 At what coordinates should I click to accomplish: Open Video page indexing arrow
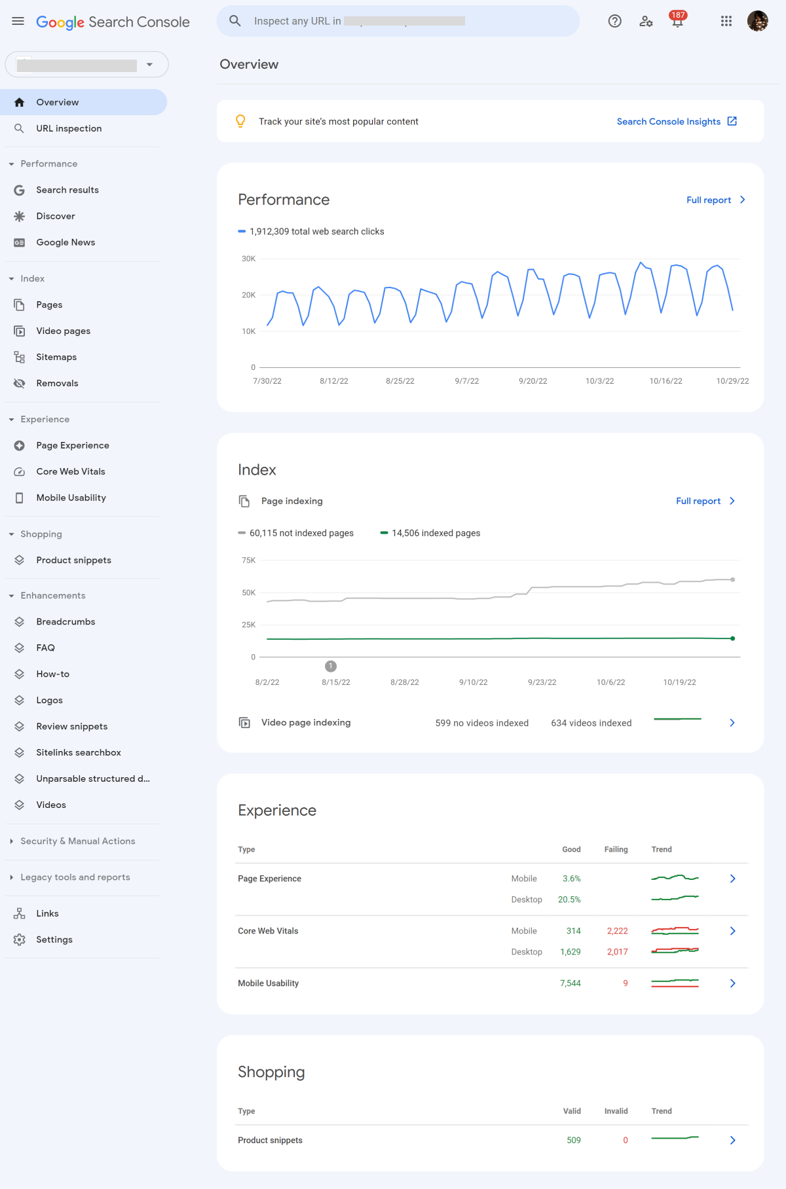(x=732, y=723)
